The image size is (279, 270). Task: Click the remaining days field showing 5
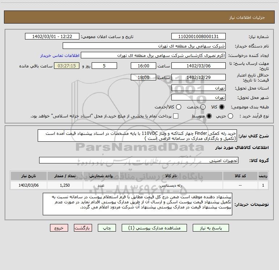point(104,66)
